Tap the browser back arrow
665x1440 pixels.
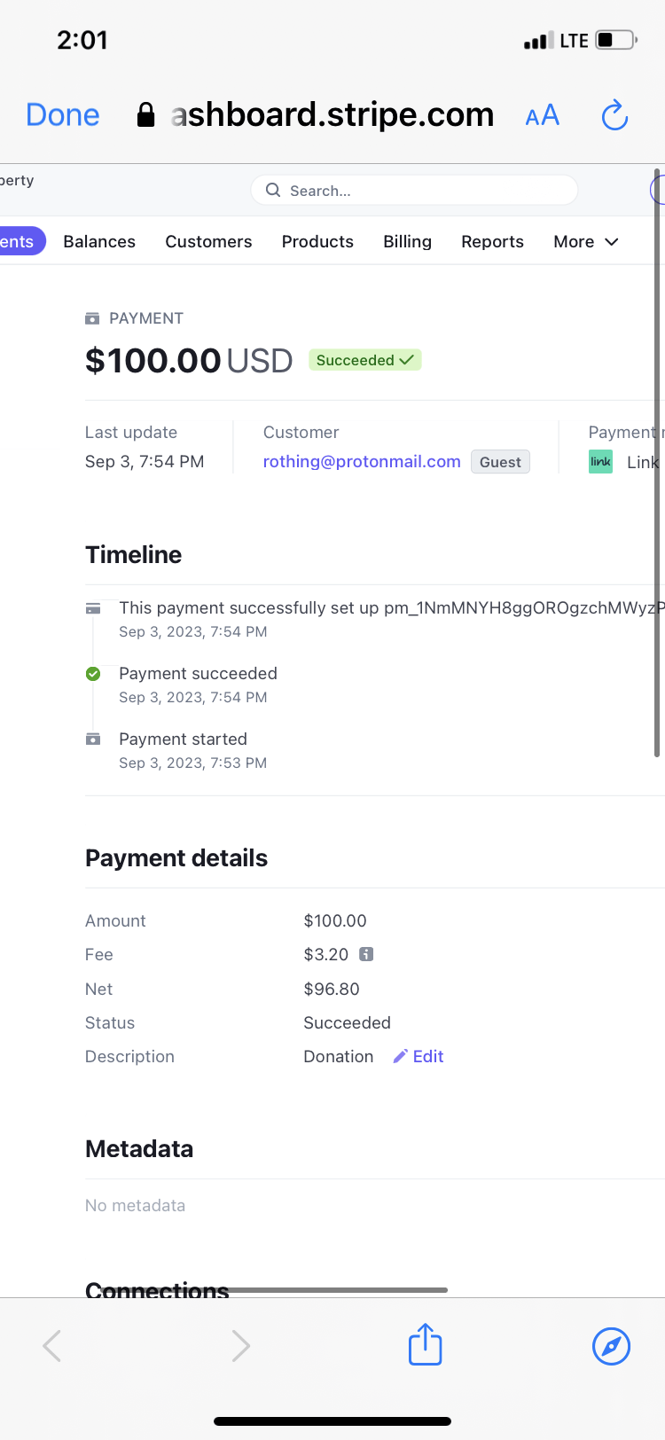[52, 1345]
